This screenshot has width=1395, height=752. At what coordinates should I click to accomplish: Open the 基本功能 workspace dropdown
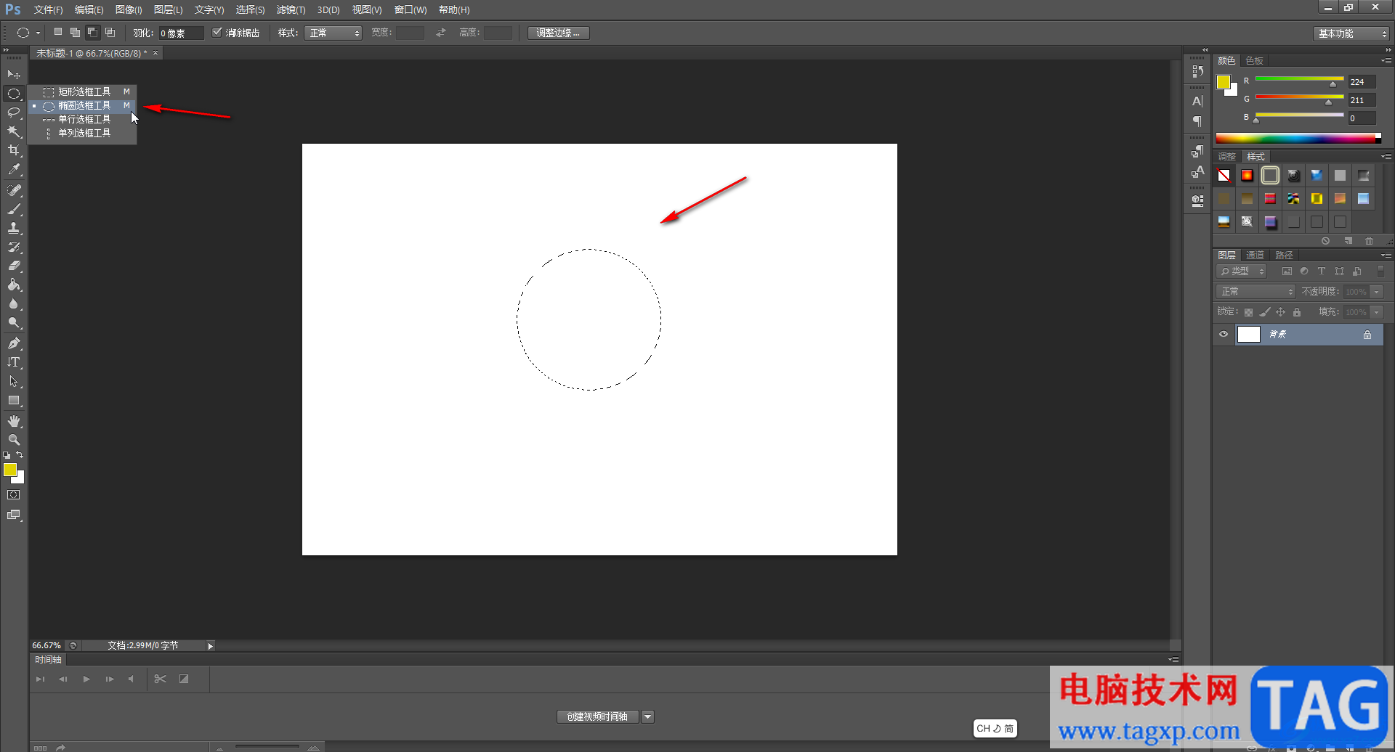[1352, 33]
